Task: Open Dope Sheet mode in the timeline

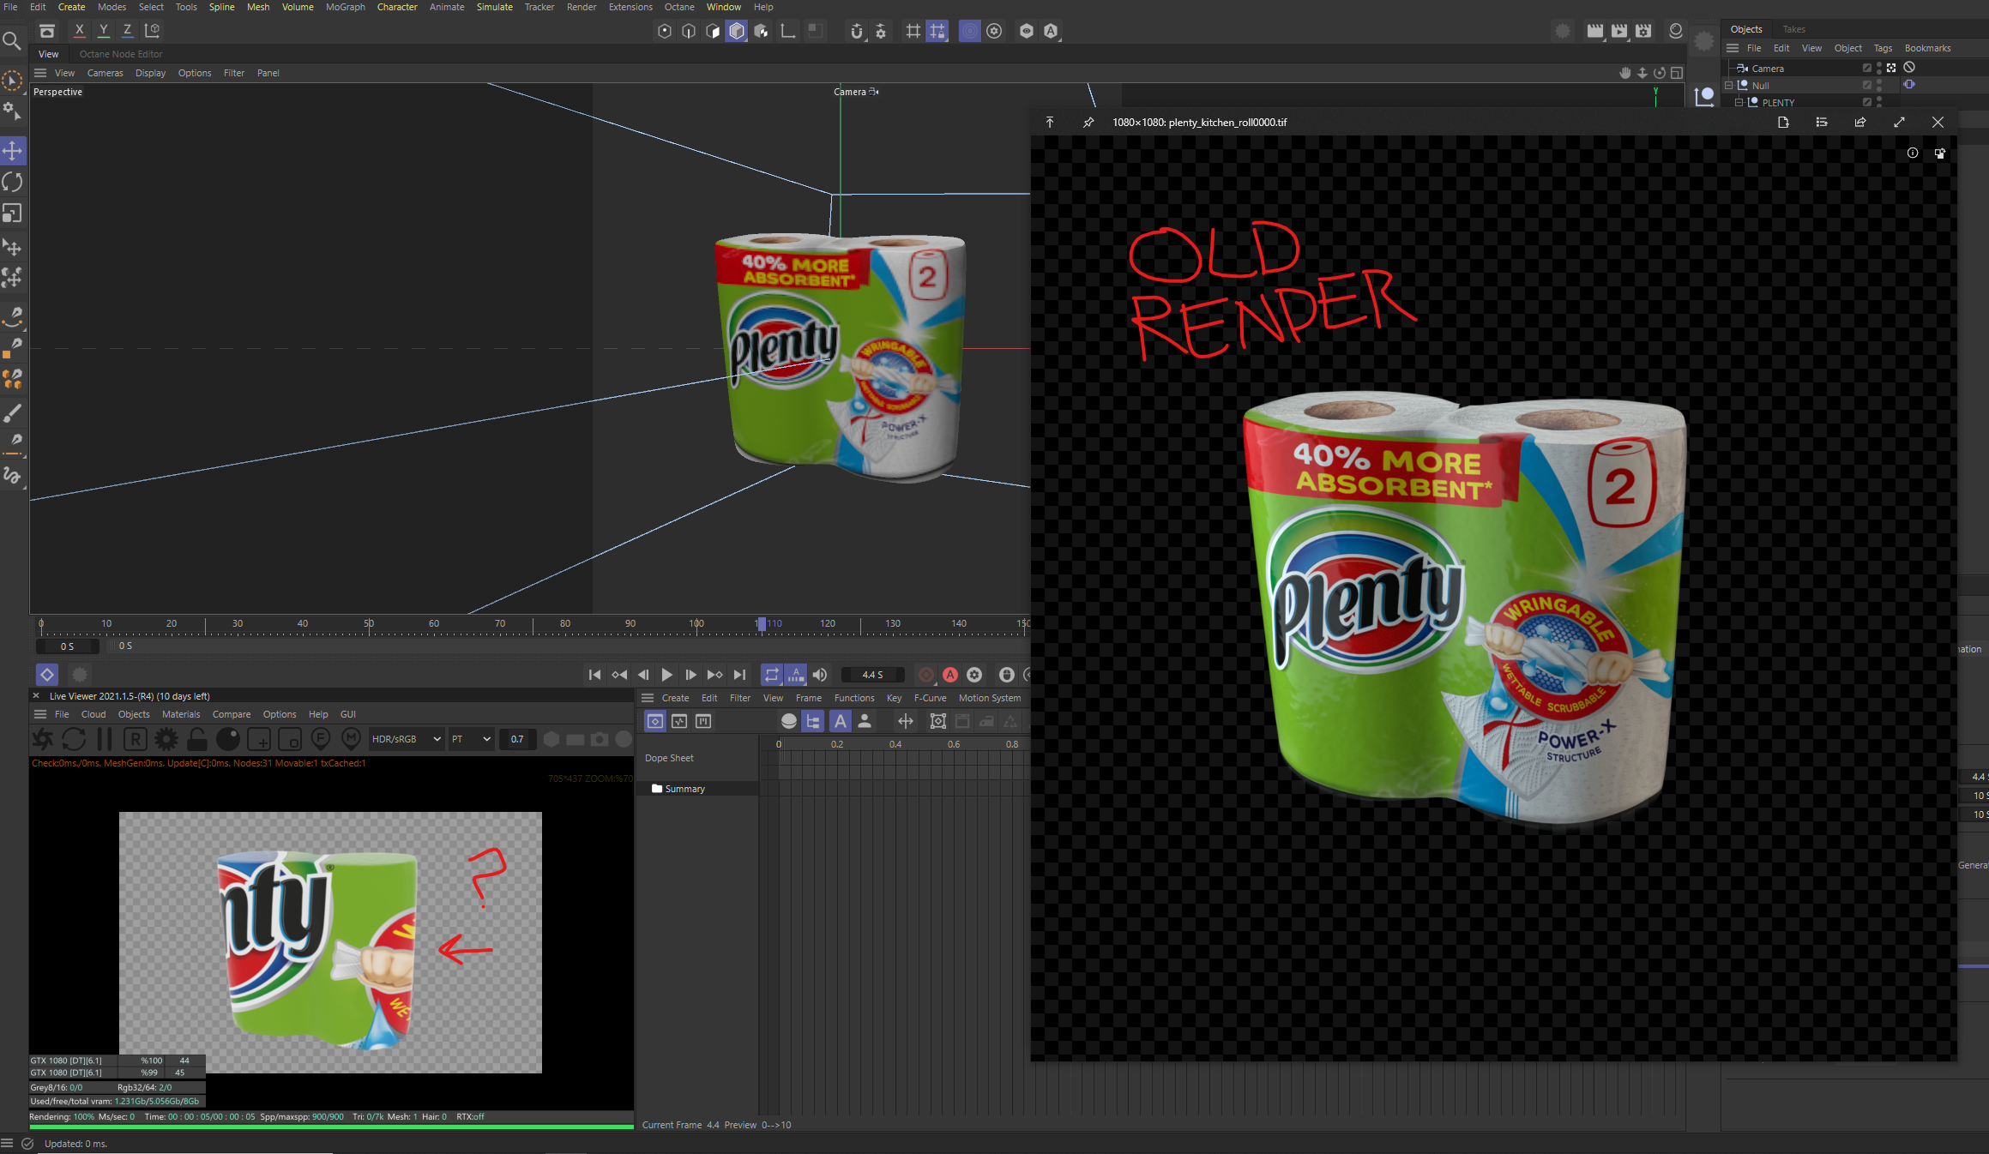Action: tap(655, 721)
